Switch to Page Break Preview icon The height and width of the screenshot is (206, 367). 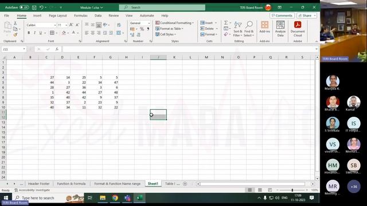pos(270,190)
